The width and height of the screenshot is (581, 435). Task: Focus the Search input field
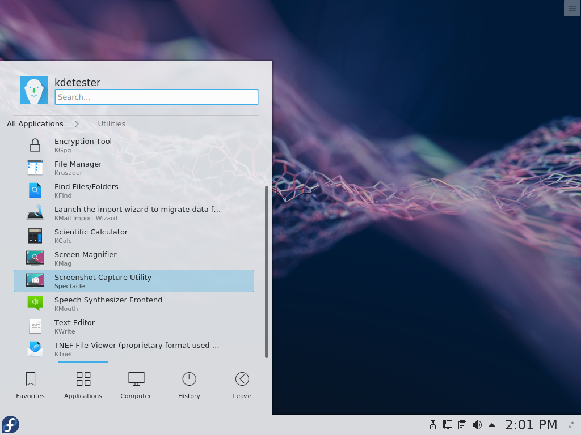pos(157,97)
